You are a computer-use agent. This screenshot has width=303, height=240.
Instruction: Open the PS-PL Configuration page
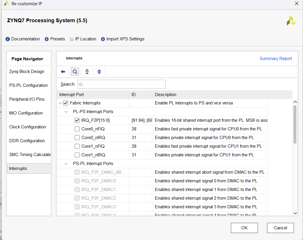[x=28, y=85]
